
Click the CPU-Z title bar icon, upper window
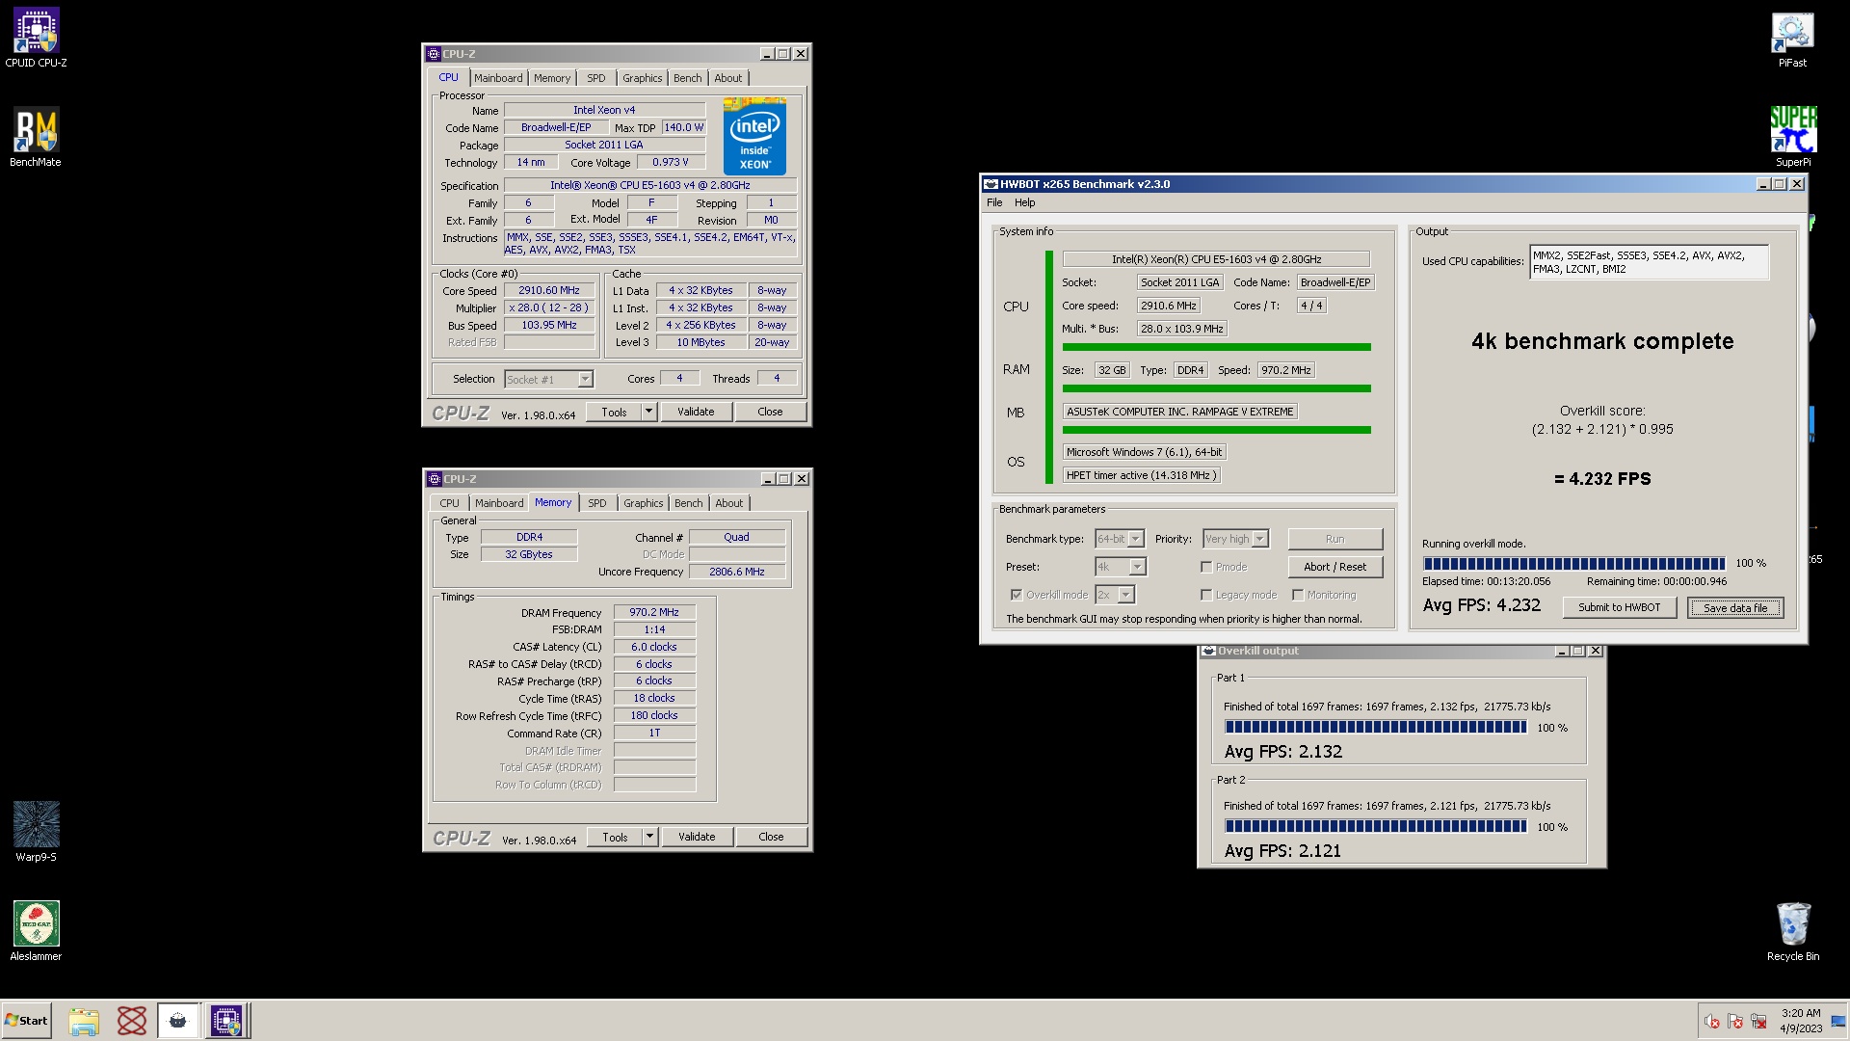[434, 54]
